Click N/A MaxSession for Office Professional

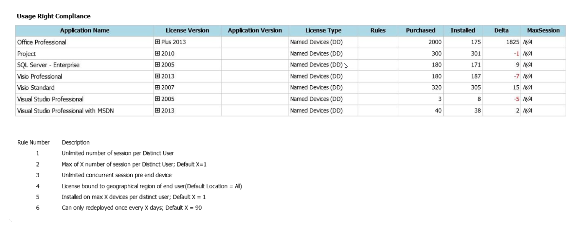(527, 42)
